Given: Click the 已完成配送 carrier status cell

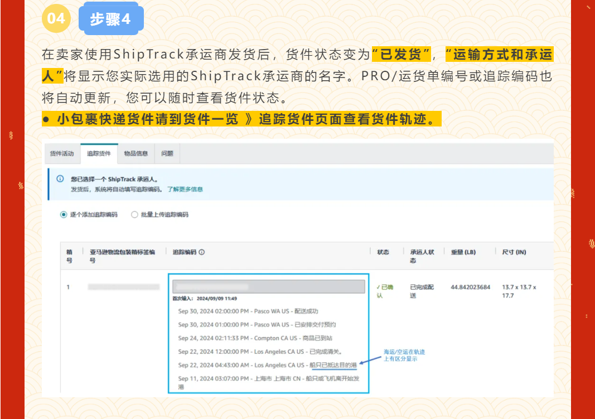Looking at the screenshot, I should pyautogui.click(x=422, y=291).
